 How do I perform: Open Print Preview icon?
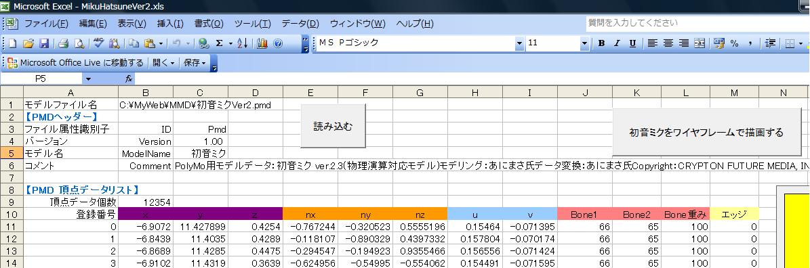(x=79, y=44)
